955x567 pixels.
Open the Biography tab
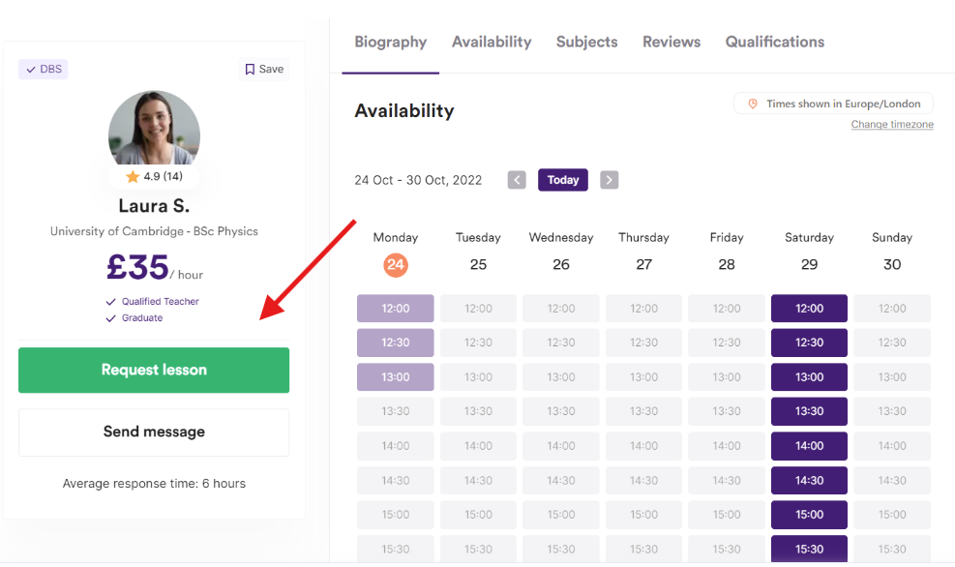(x=390, y=42)
